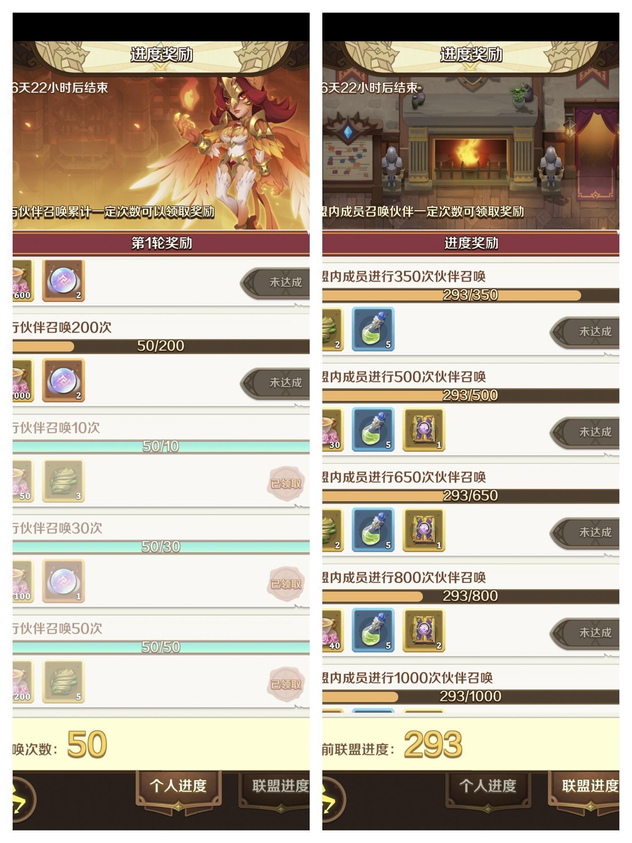
Task: Switch to 个人进度 tab in left panel
Action: (178, 786)
